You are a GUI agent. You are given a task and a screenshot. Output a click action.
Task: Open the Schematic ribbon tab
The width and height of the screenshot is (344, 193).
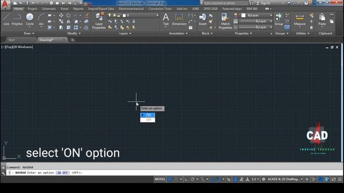click(49, 9)
